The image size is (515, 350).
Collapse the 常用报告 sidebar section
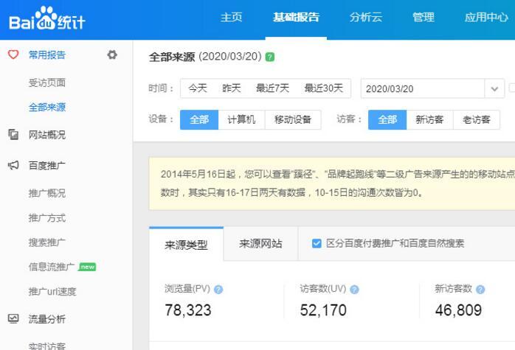[x=46, y=55]
